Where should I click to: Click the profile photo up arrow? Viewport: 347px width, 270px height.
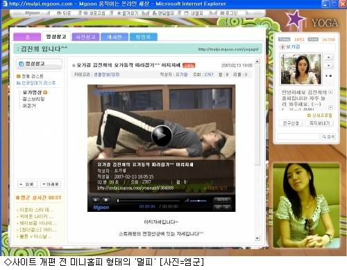pos(329,57)
